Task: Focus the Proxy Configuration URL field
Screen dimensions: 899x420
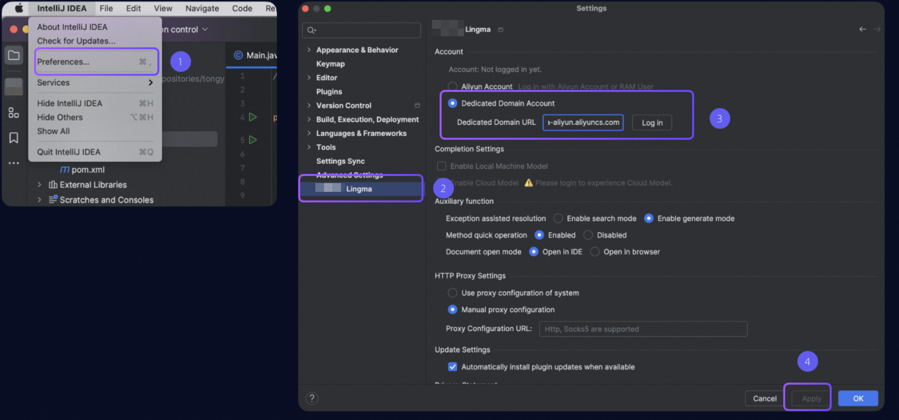Action: 643,329
